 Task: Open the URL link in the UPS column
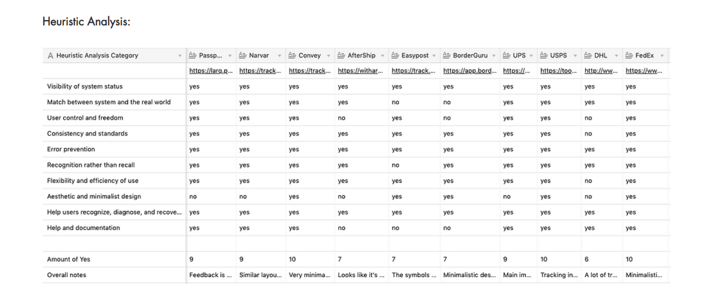pos(517,71)
